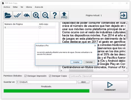Open the Idioma menu
Viewport: 131px width, 100px height.
pos(29,7)
